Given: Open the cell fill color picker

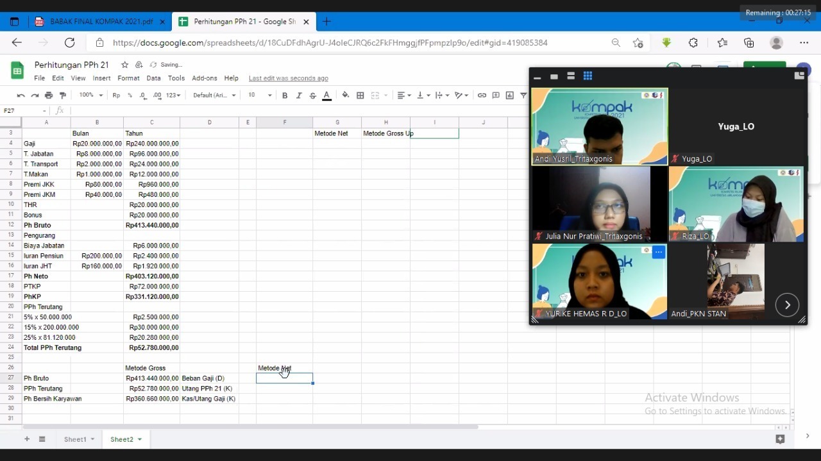Looking at the screenshot, I should tap(346, 96).
